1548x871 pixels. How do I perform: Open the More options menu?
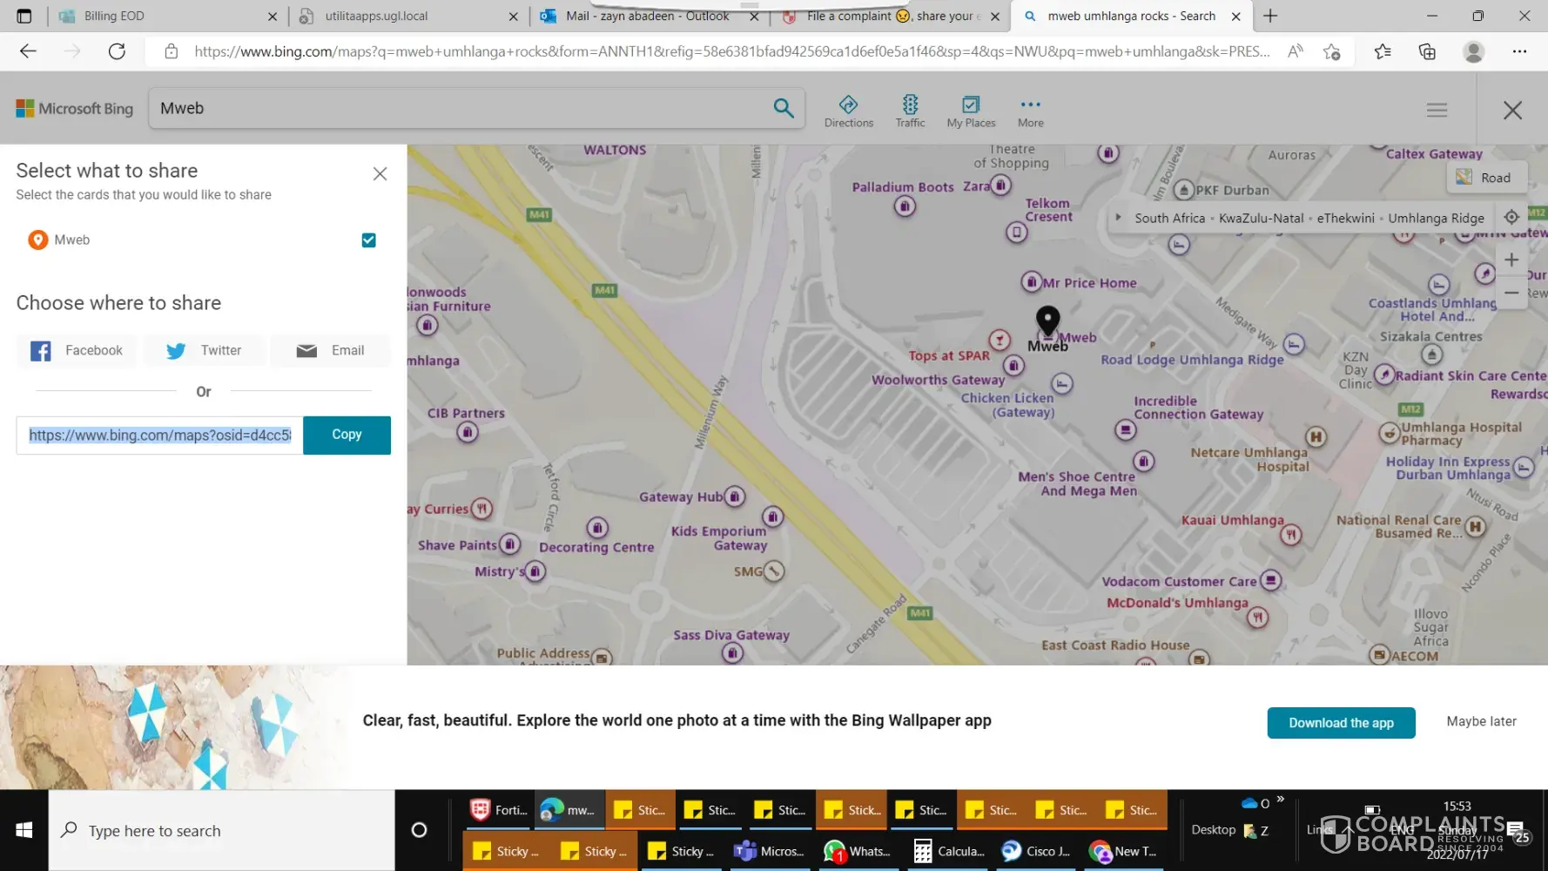(1030, 111)
